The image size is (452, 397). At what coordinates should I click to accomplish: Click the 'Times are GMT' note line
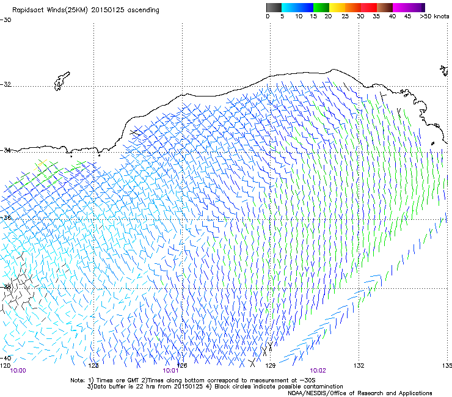pyautogui.click(x=193, y=381)
